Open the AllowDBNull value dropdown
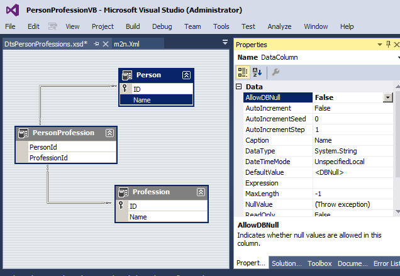The image size is (400, 276). [388, 97]
